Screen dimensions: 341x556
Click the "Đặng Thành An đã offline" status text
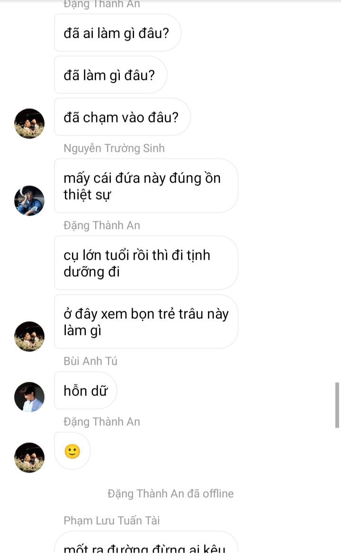[170, 493]
